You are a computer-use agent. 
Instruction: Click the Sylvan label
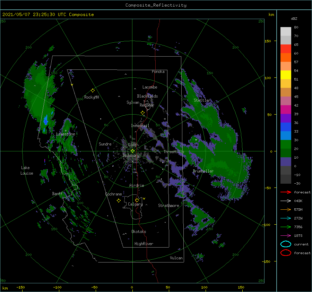point(133,102)
